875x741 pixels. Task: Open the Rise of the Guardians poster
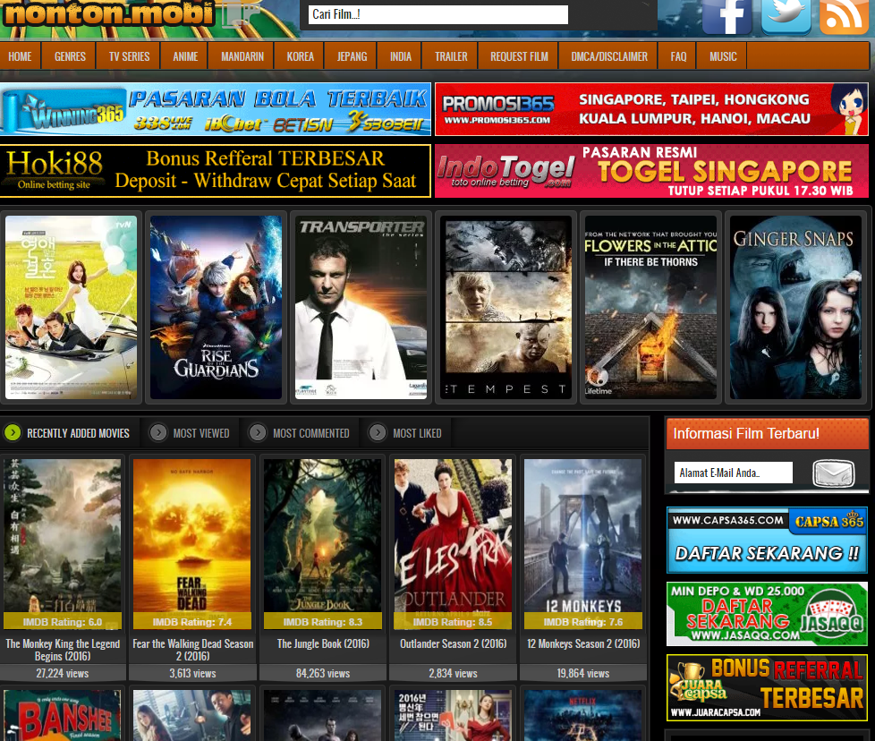(x=216, y=308)
